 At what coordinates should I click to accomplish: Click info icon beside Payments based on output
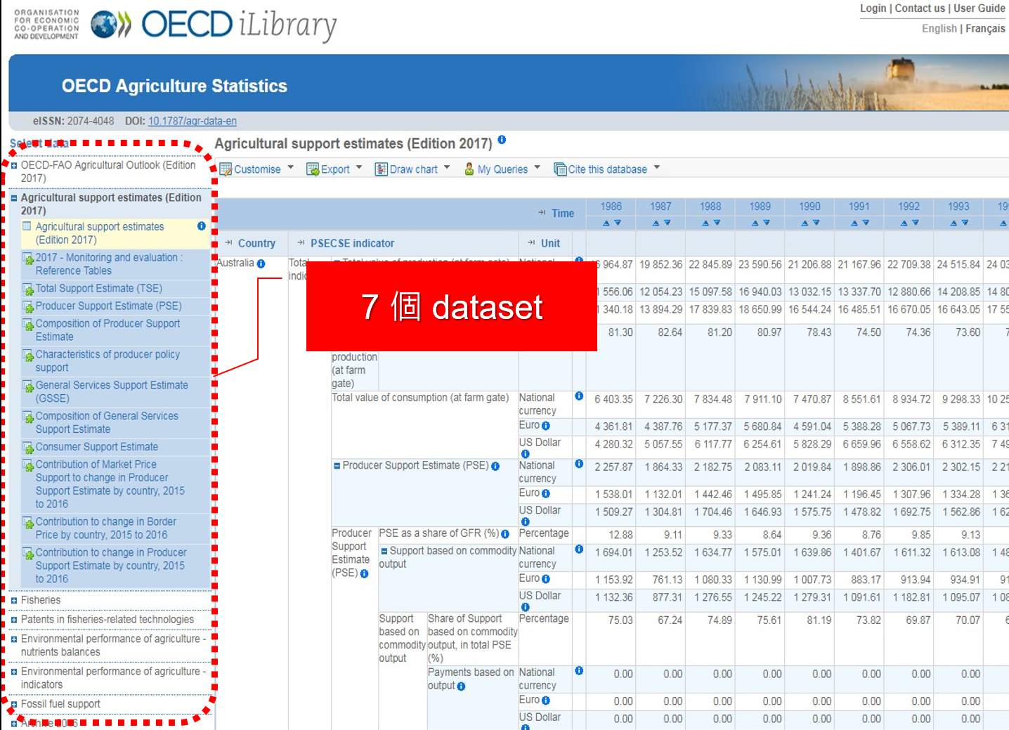(461, 686)
